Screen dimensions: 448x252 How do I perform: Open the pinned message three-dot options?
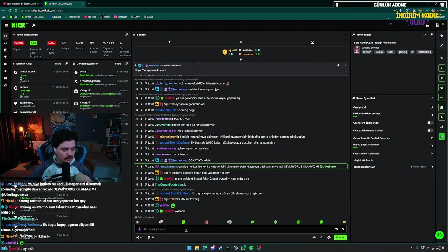point(345,65)
